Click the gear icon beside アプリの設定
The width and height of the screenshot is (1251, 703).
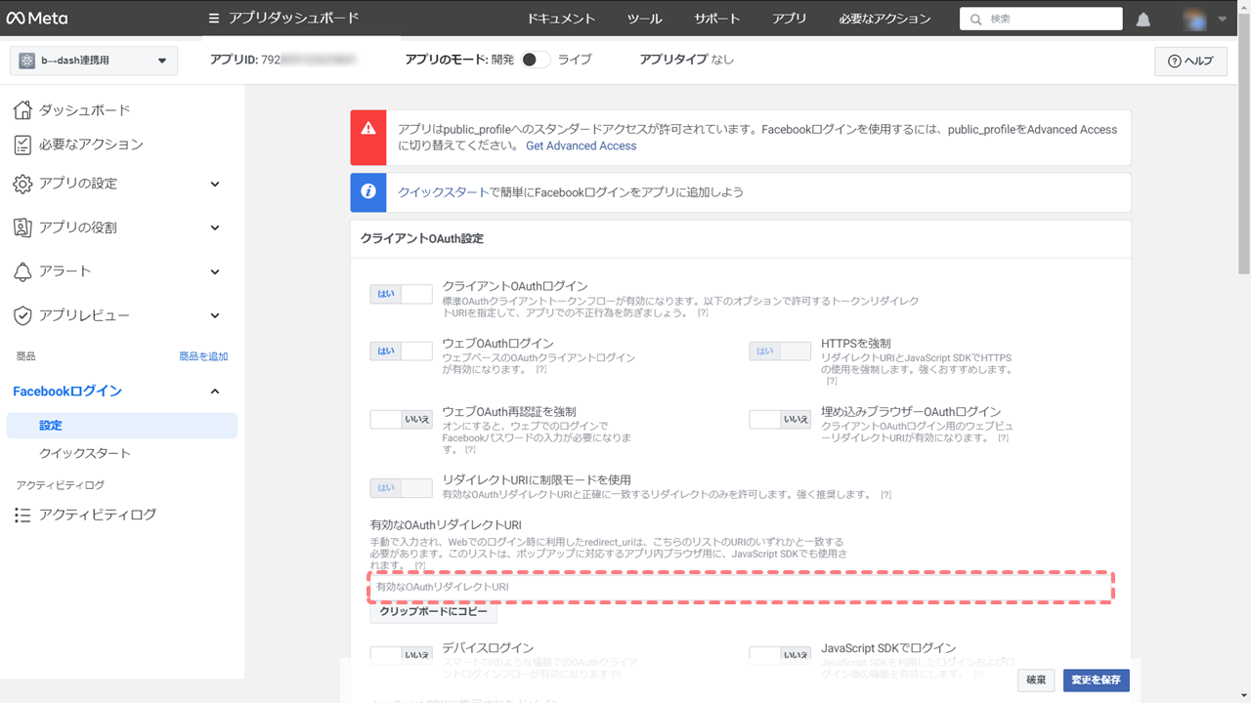pos(22,184)
